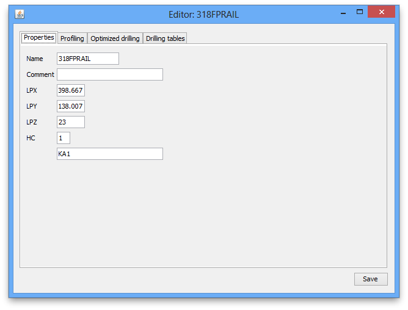Close the Editor window
This screenshot has height=310, width=408.
click(382, 12)
